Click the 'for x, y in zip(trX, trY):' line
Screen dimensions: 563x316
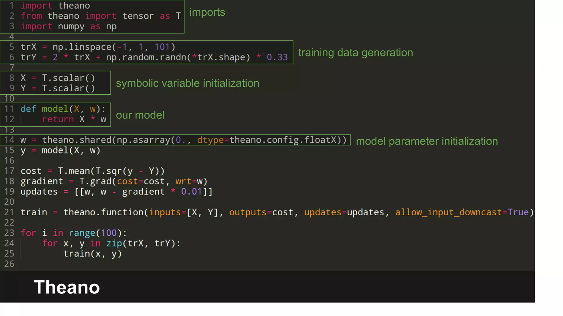111,243
